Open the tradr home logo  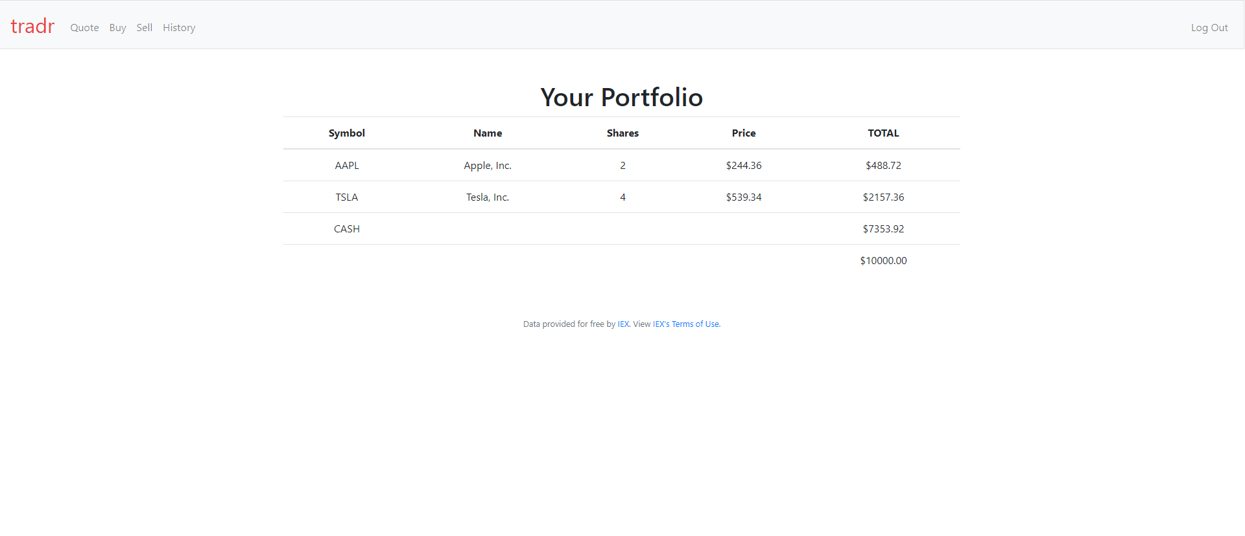32,27
